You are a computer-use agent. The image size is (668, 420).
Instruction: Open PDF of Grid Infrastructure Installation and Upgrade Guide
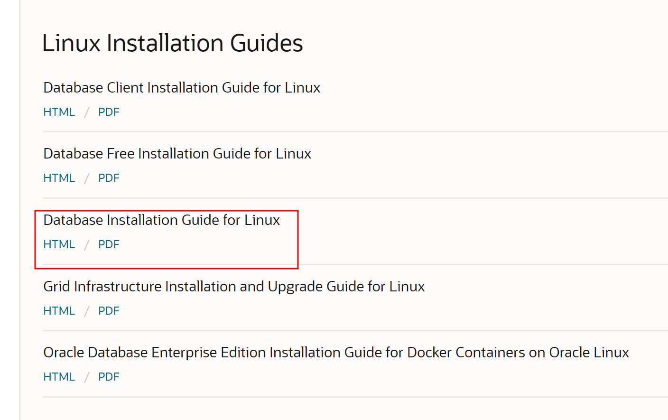pyautogui.click(x=109, y=311)
